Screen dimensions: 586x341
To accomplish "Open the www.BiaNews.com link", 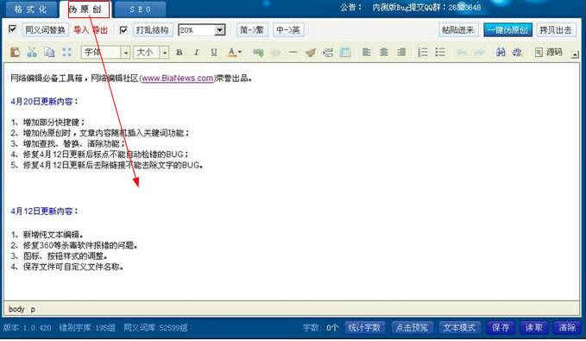I will click(178, 79).
